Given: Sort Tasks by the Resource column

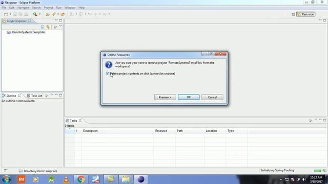Looking at the screenshot, I should (x=165, y=131).
